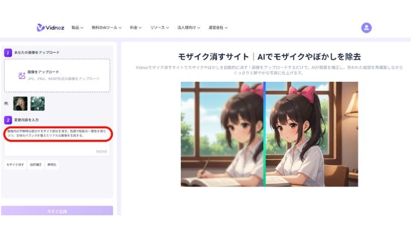Expand the 料金 menu
Screen dimensions: 411x234
136,27
